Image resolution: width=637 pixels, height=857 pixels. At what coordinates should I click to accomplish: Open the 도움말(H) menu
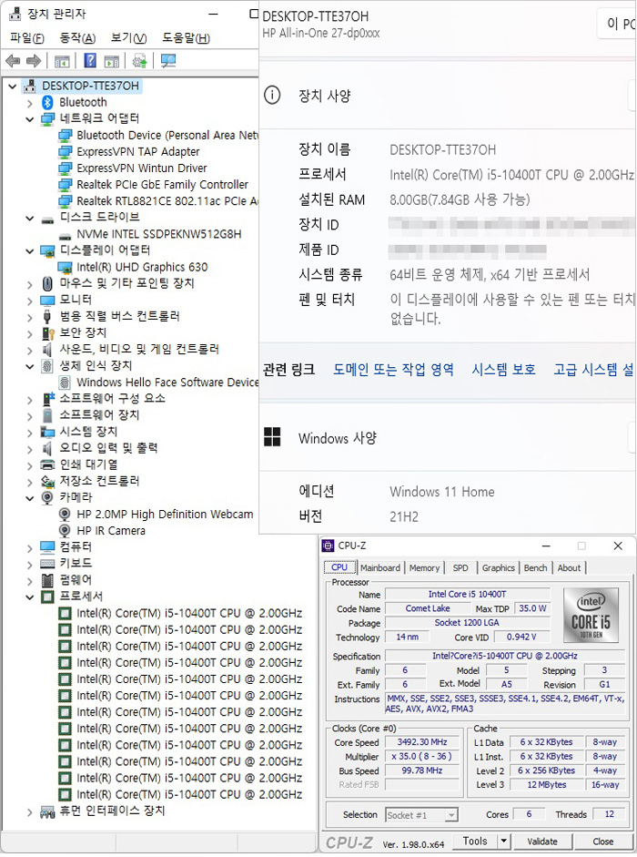(x=186, y=37)
